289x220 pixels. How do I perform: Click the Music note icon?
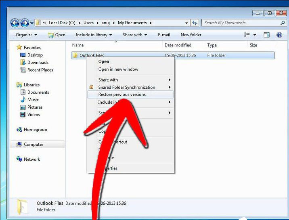pos(23,99)
